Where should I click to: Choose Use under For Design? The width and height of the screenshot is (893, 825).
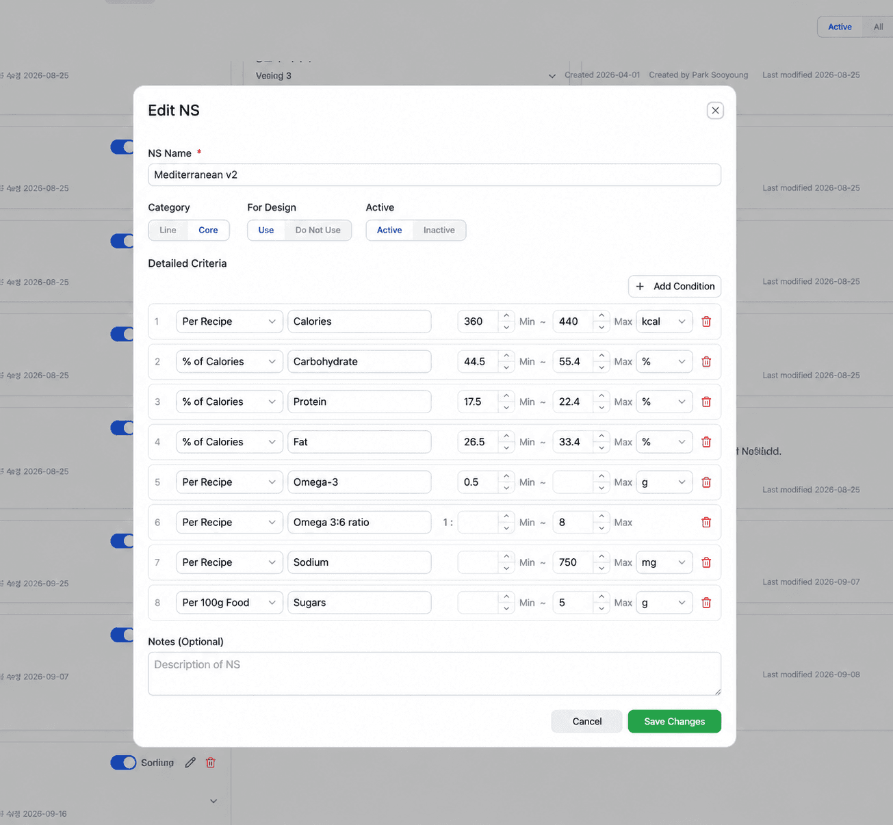coord(266,231)
